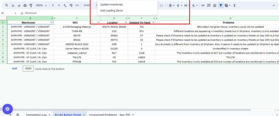The width and height of the screenshot is (279, 116).
Task: Open the zoom 100% dropdown
Action: tap(41, 5)
